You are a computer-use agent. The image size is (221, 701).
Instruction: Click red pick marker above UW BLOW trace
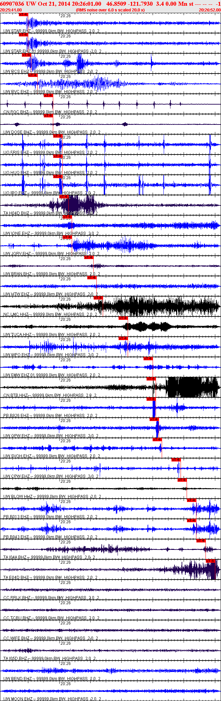click(x=182, y=480)
